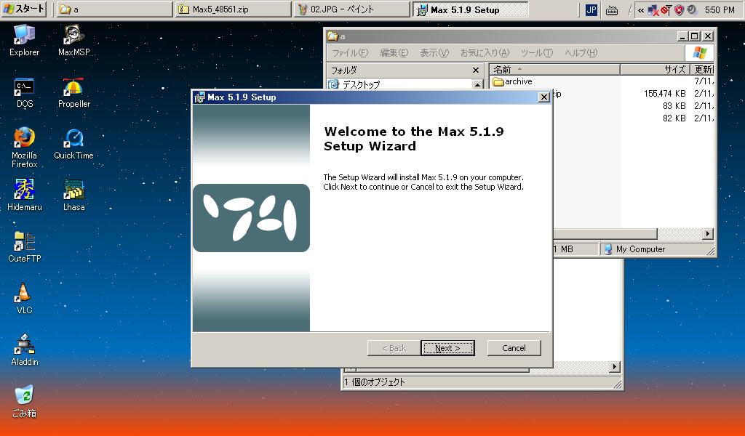745x436 pixels.
Task: Sort by the サイズ column header
Action: click(655, 70)
